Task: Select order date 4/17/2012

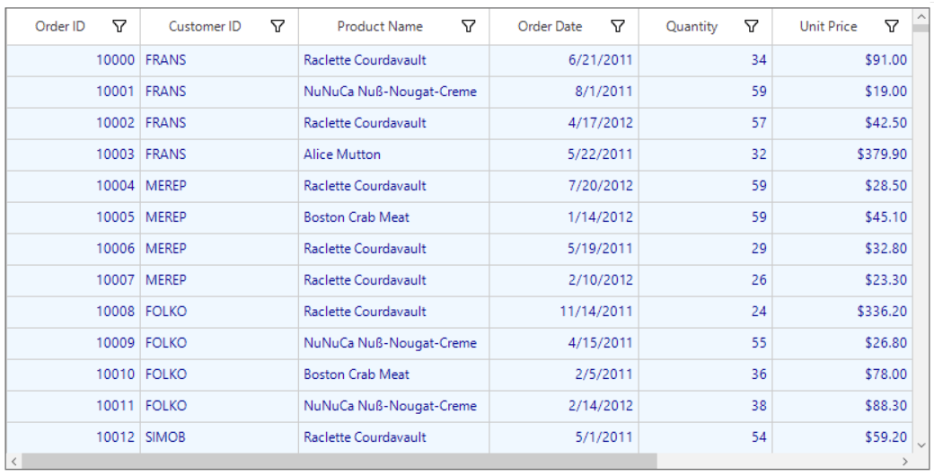Action: coord(564,123)
